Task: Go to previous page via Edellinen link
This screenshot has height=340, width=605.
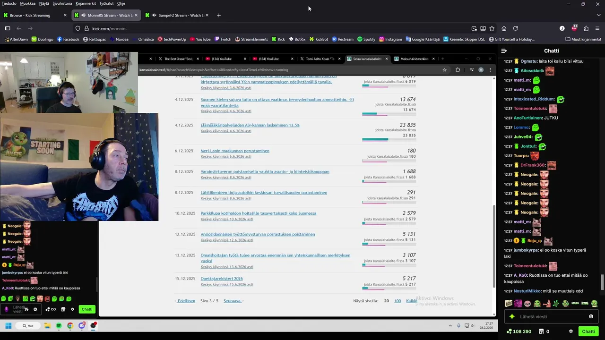Action: (185, 301)
